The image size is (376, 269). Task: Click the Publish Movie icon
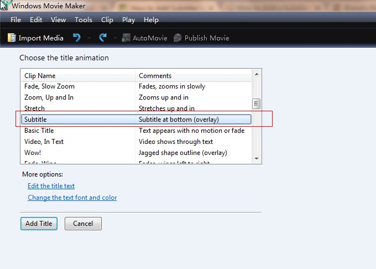tap(177, 38)
